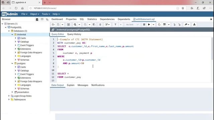Open the File menu

coord(24,14)
